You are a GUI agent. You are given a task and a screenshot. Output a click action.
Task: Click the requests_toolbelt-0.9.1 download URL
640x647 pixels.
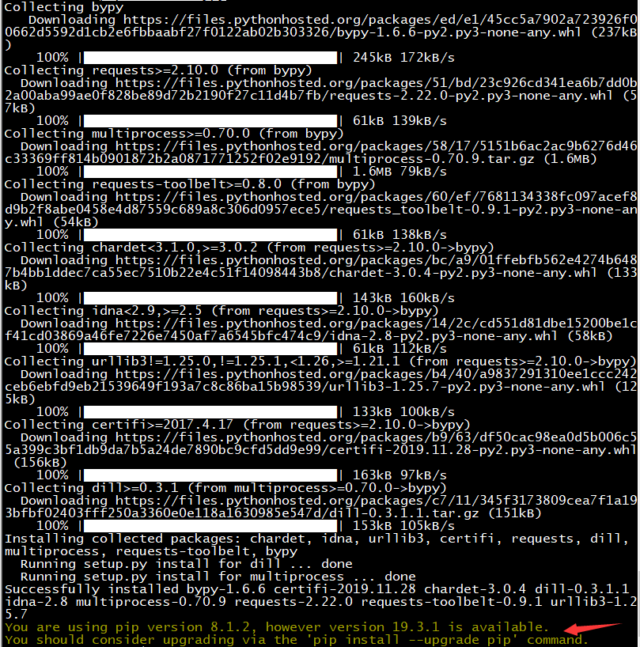320,209
